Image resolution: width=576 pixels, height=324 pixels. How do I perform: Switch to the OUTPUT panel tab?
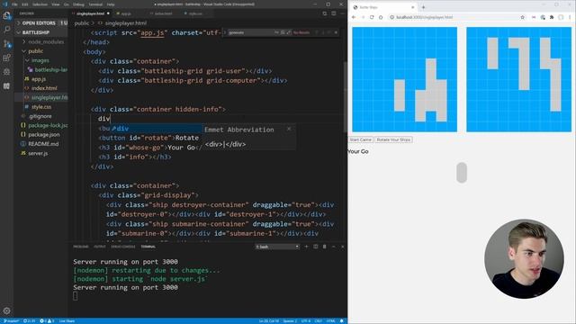point(100,247)
